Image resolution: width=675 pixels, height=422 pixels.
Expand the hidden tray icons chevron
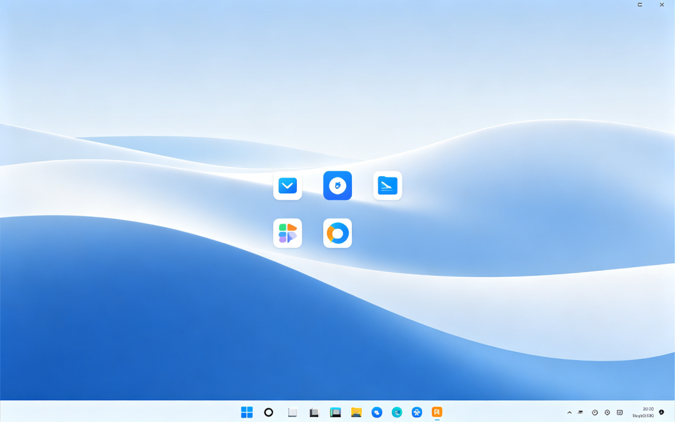(569, 413)
